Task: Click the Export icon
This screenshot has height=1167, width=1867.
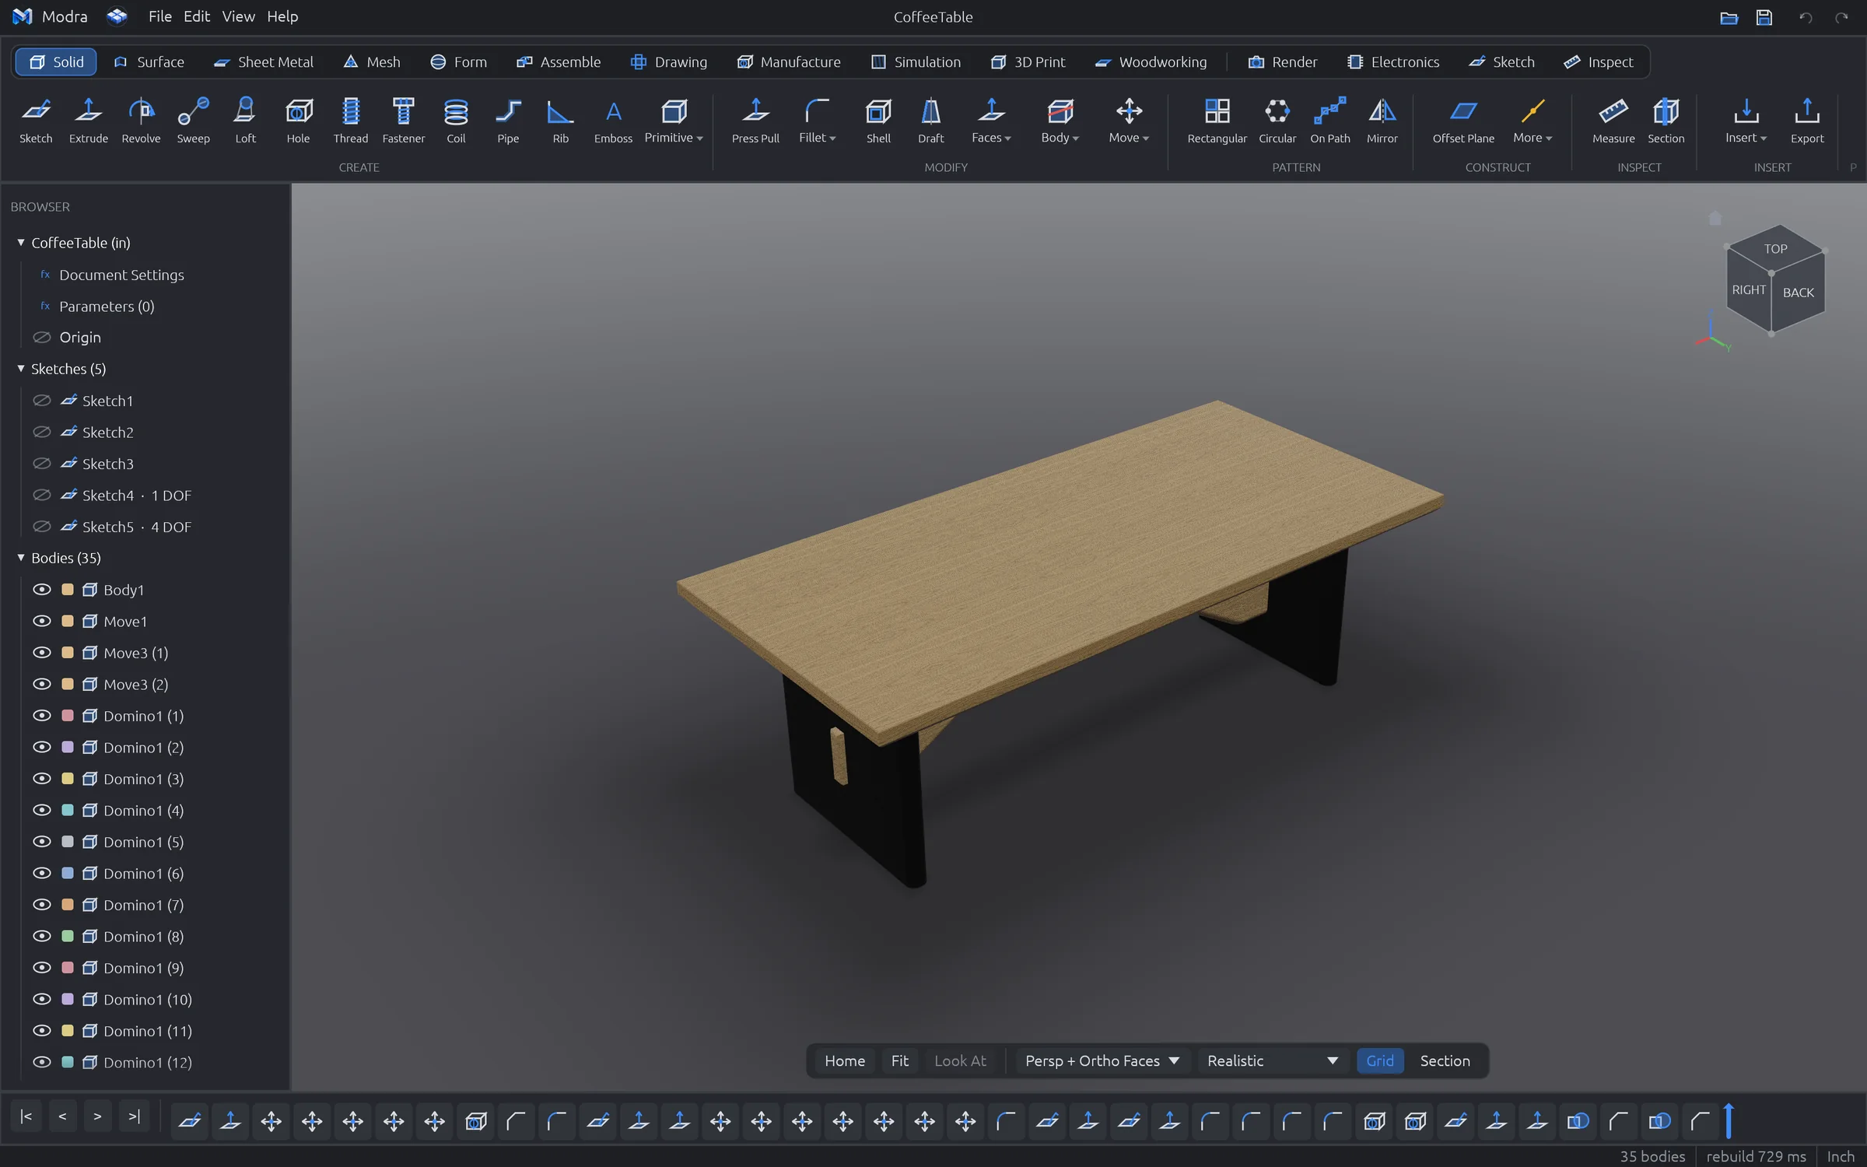Action: pyautogui.click(x=1806, y=121)
